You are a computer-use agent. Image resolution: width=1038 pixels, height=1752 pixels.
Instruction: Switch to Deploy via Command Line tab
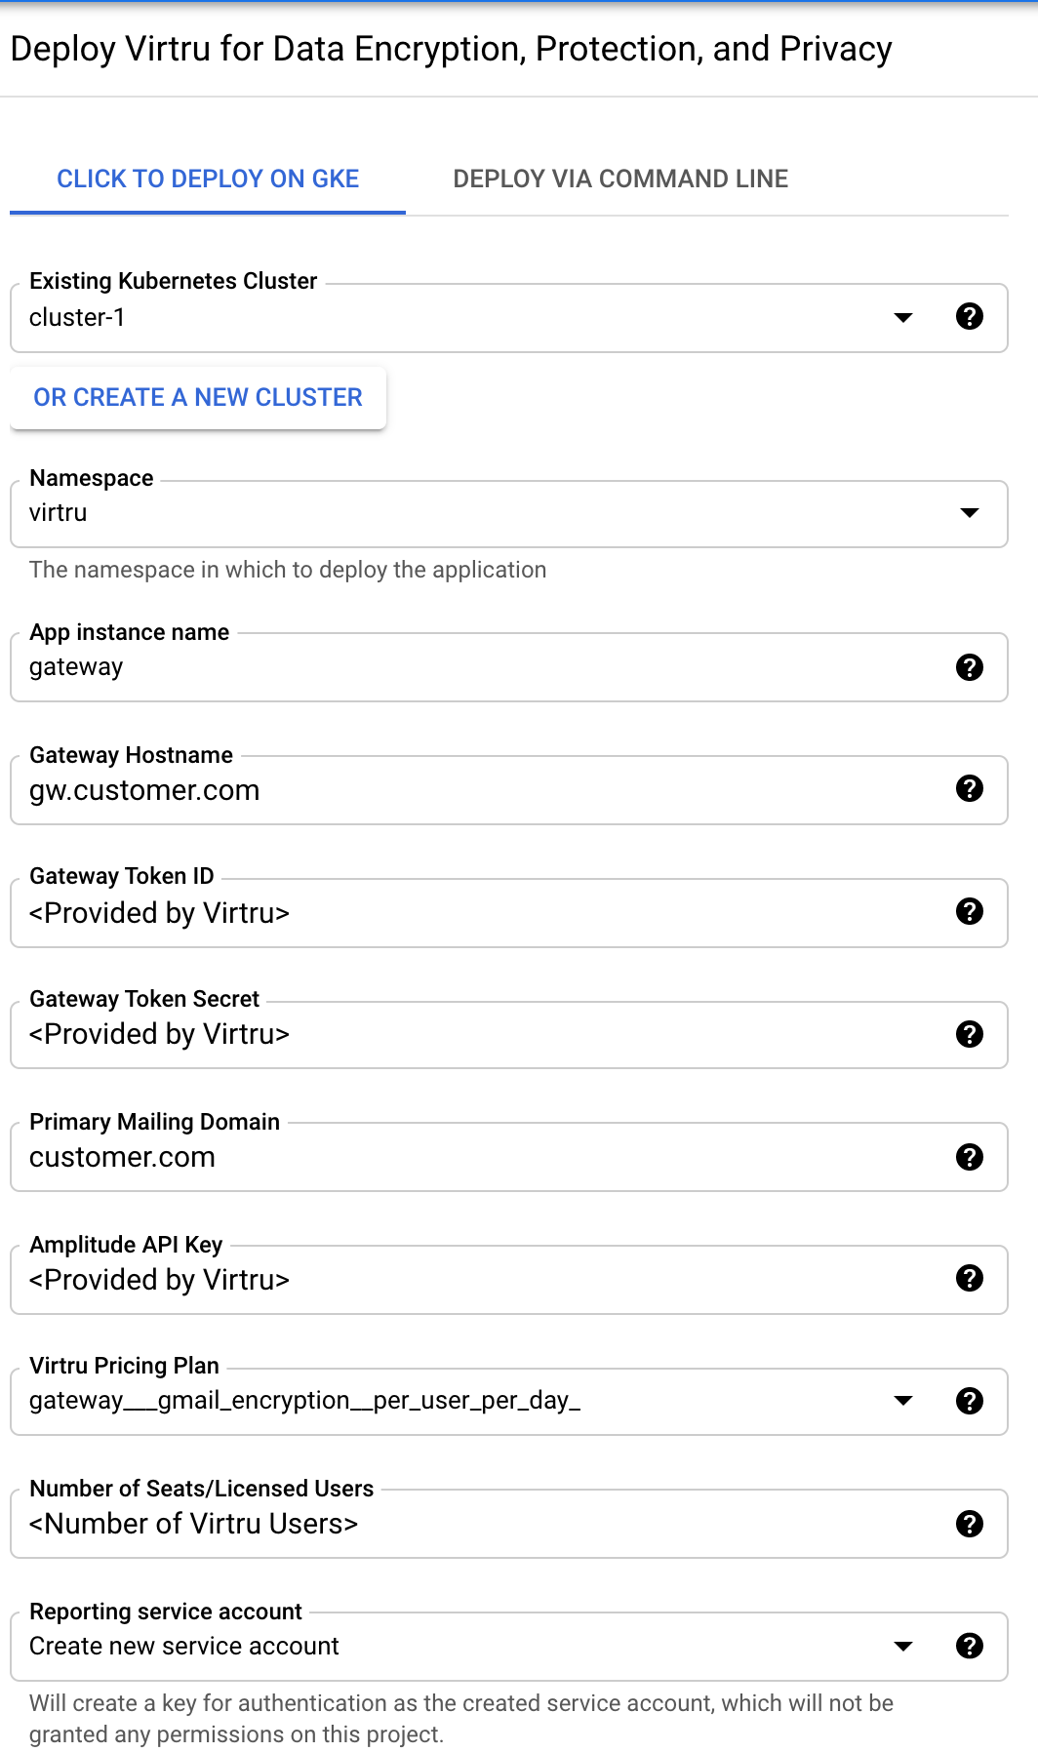620,179
